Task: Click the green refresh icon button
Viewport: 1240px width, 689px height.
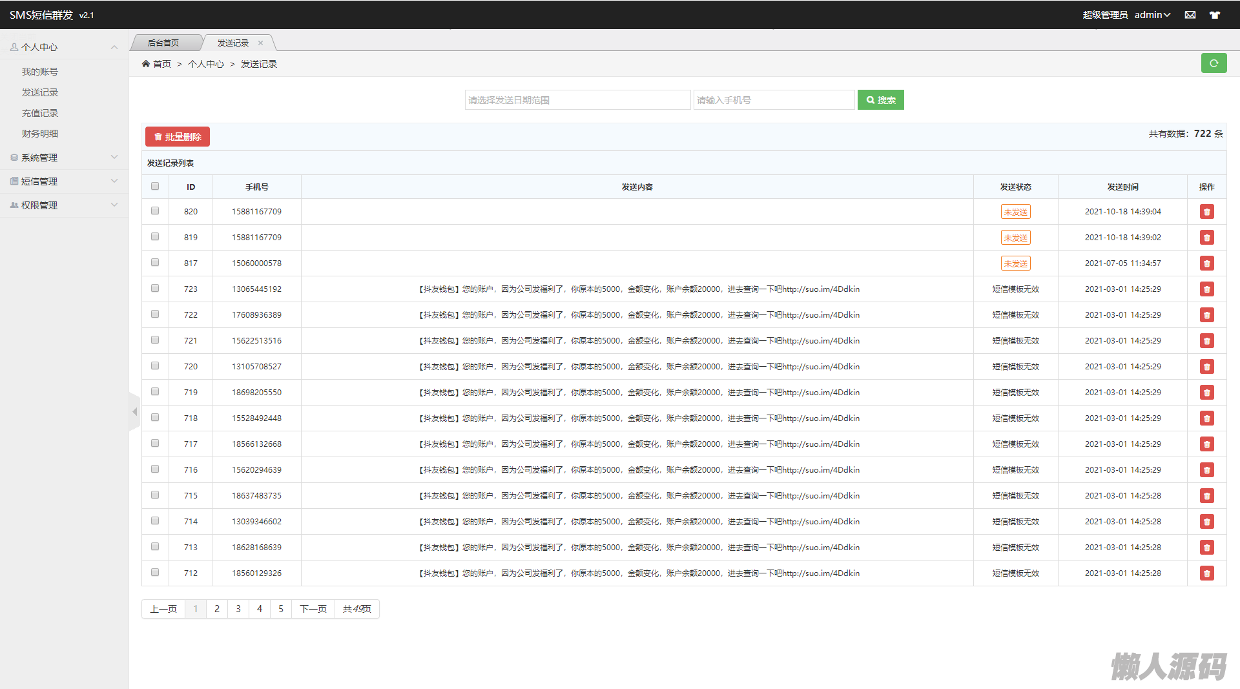Action: (1214, 63)
